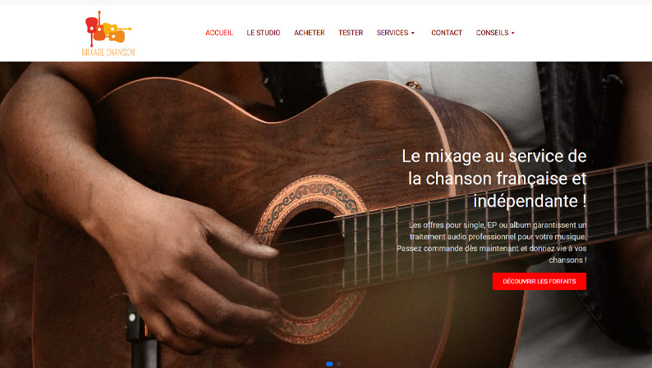The width and height of the screenshot is (652, 368).
Task: Click the Découvrir les forfaits button
Action: point(540,281)
